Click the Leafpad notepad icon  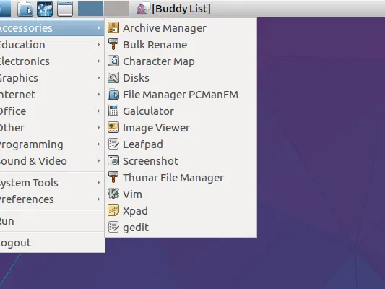point(113,144)
